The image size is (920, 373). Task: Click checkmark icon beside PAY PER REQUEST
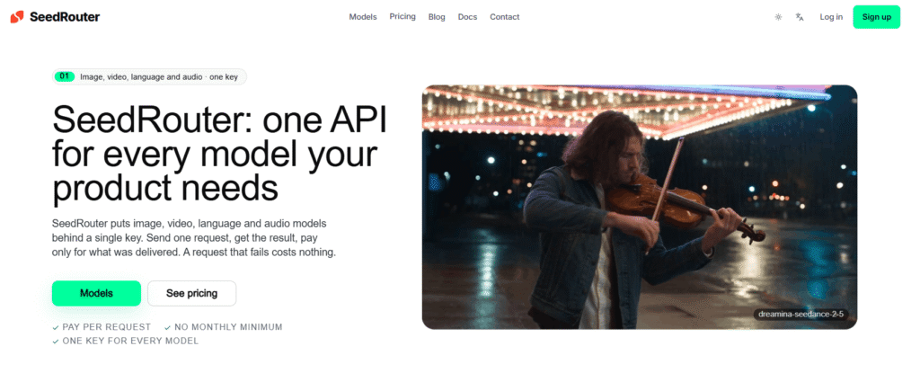coord(56,327)
